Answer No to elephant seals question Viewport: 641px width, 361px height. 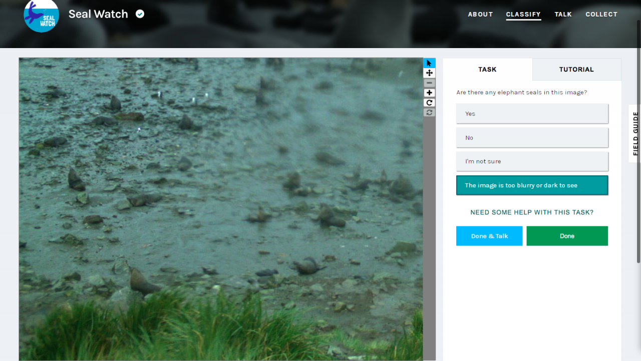tap(532, 138)
